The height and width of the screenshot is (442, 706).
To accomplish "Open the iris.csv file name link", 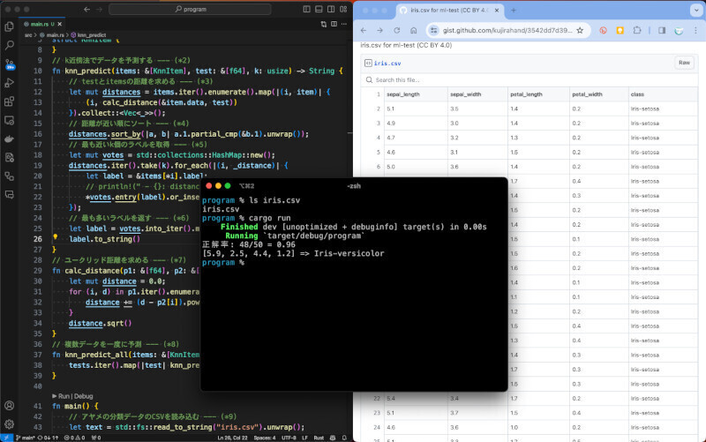I will [387, 64].
